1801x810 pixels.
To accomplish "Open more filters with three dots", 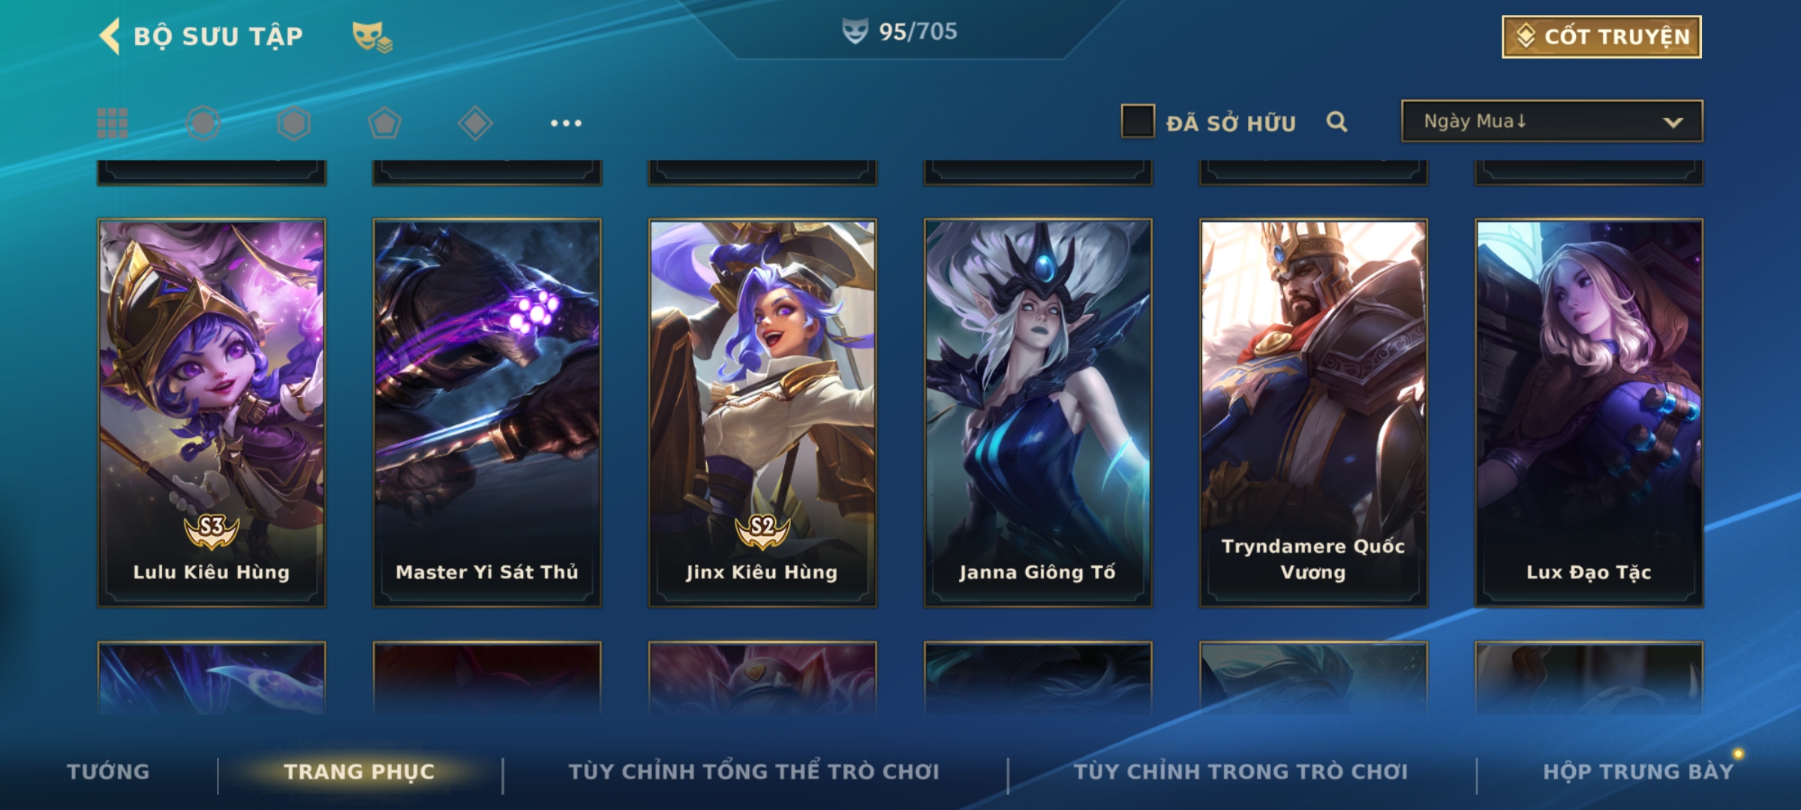I will 566,123.
